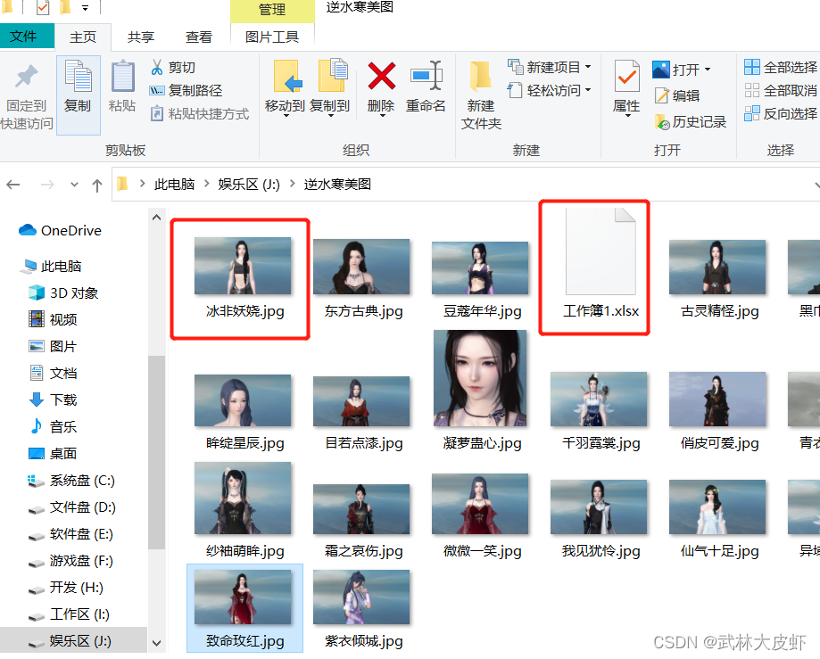Click the 管理 Manage contextual tab
This screenshot has width=820, height=659.
(x=272, y=10)
